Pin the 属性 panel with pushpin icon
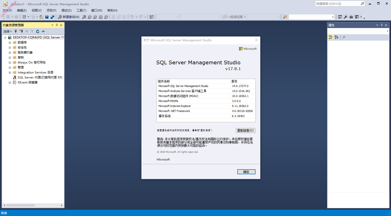This screenshot has width=391, height=216. point(382,25)
